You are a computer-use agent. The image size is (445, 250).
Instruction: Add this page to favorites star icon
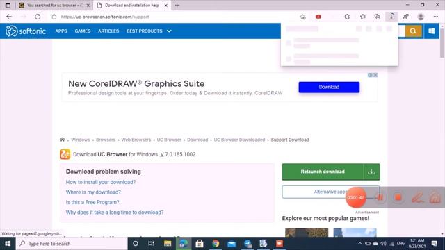[x=303, y=17]
